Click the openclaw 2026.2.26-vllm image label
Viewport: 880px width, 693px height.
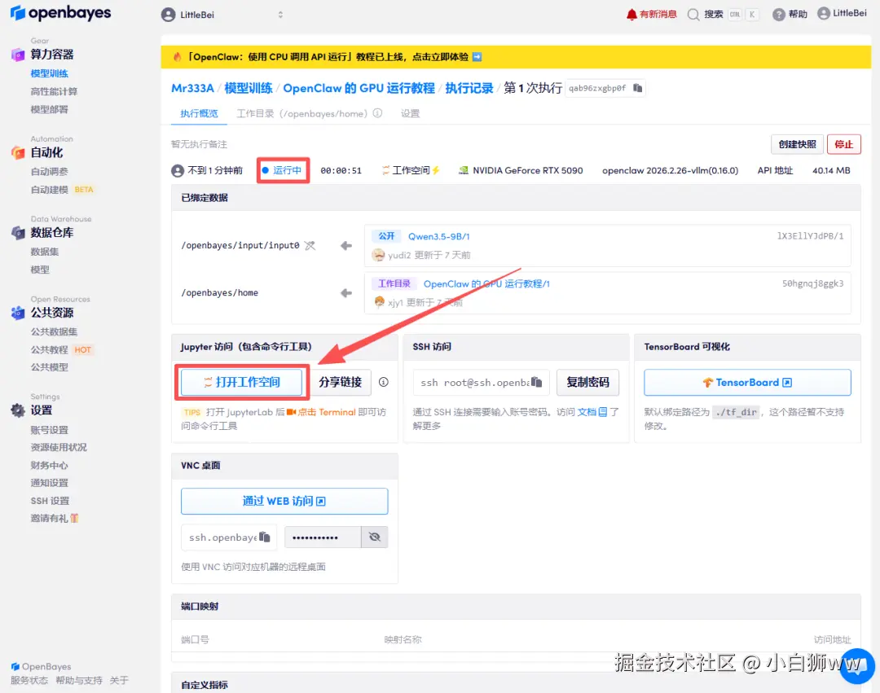670,170
